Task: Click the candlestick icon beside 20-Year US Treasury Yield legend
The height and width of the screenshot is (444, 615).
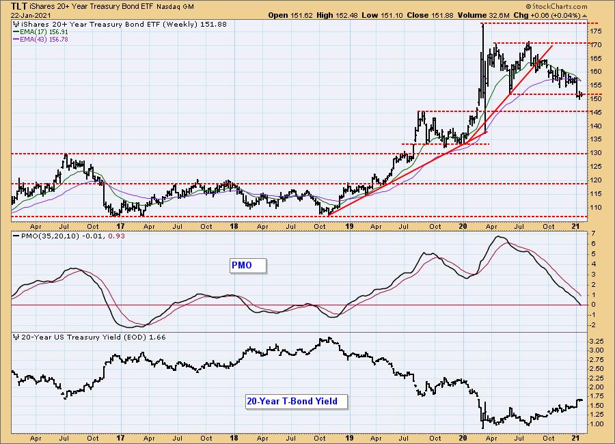Action: pos(16,337)
